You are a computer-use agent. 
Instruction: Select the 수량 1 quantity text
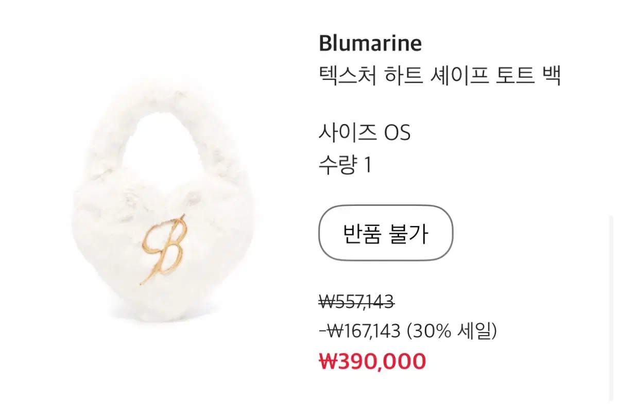tap(345, 165)
